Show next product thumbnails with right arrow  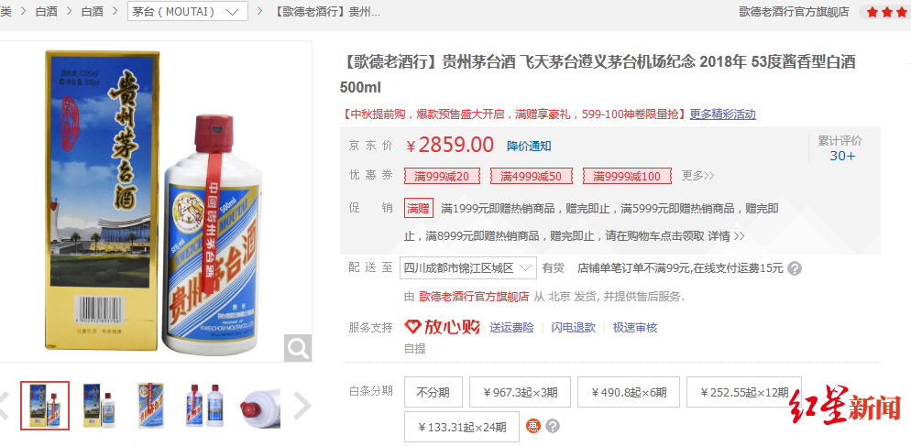[302, 406]
